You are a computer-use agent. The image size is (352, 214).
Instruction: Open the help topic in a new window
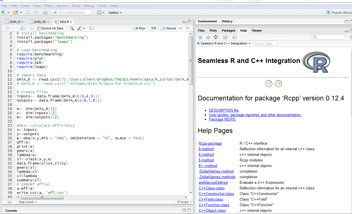[x=235, y=37]
